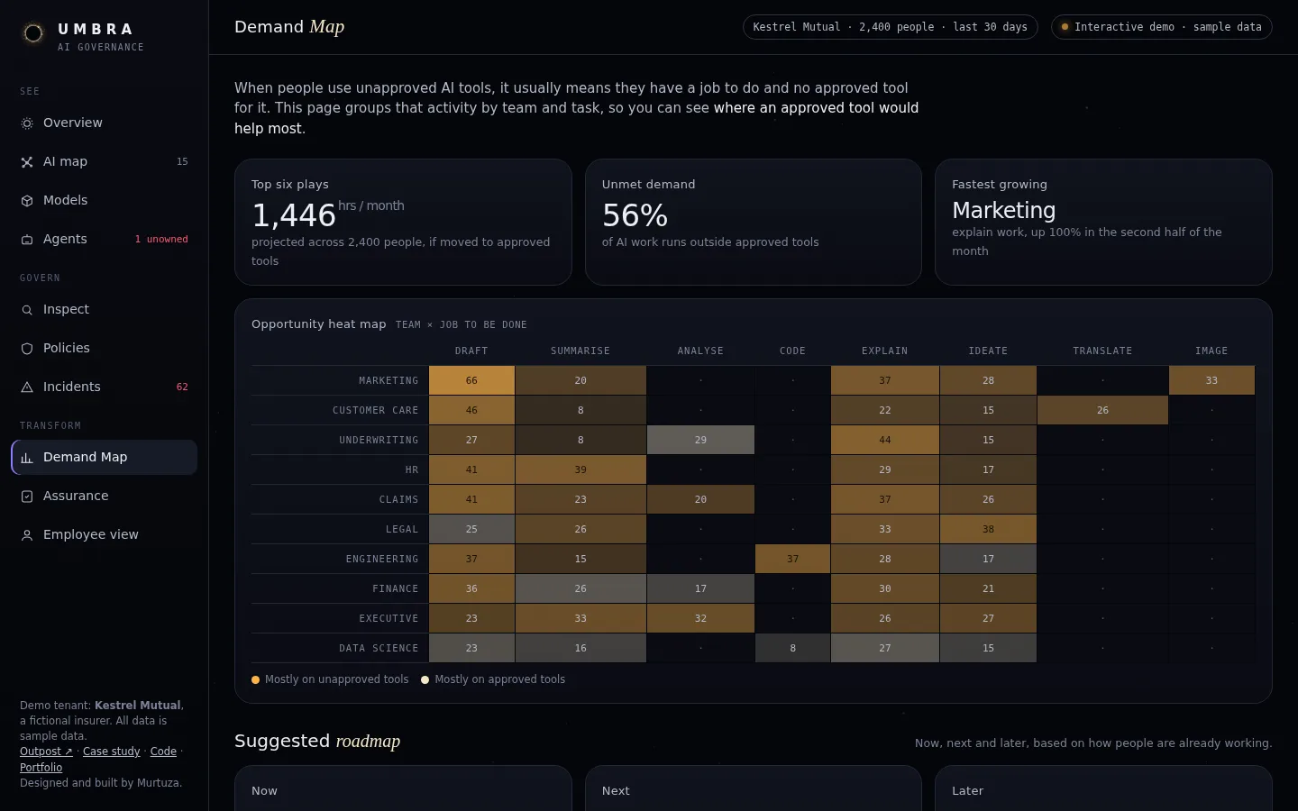The width and height of the screenshot is (1298, 811).
Task: Open the Overview page
Action: [x=105, y=123]
